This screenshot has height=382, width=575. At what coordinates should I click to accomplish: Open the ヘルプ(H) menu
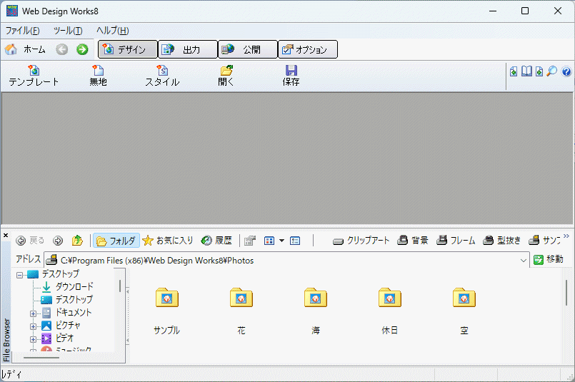(x=113, y=31)
